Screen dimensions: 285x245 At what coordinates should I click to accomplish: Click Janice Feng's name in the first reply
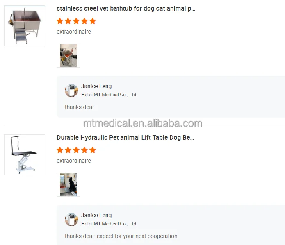point(96,86)
